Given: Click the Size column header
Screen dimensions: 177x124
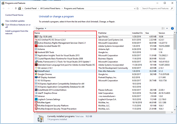Looking at the screenshot, I should [147, 33].
